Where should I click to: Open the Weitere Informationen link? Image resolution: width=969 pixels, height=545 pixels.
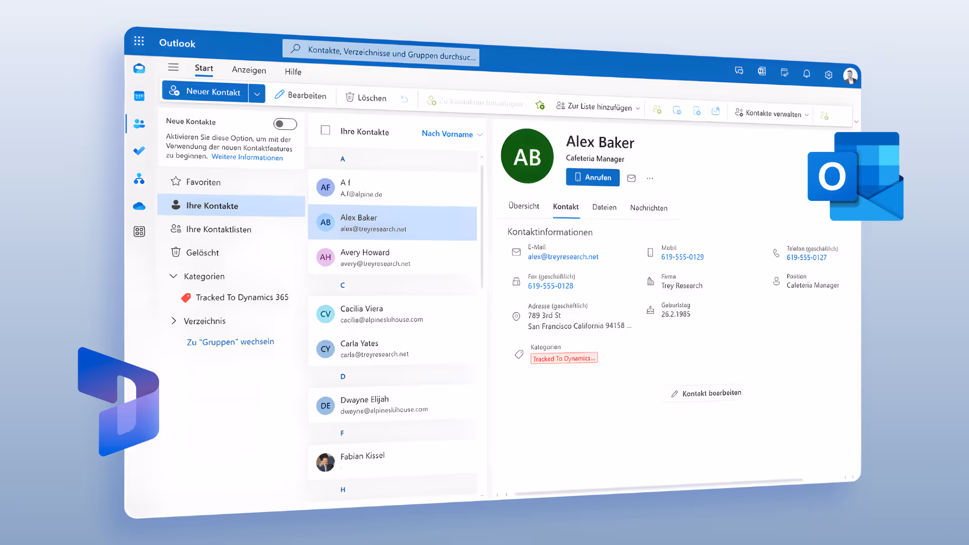[247, 157]
